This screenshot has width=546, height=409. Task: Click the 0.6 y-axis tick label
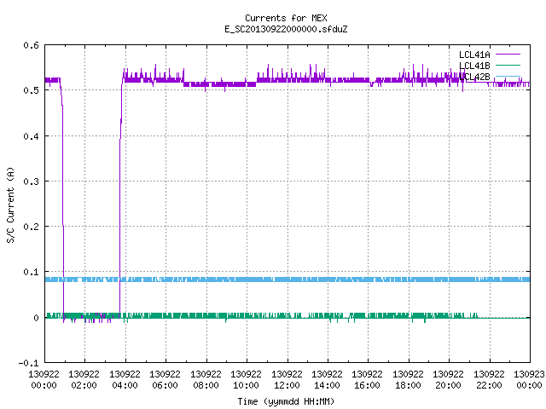(x=31, y=45)
